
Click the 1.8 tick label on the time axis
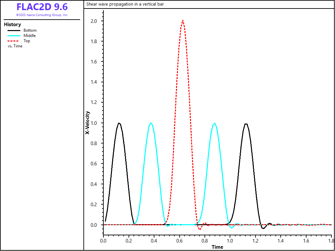[330, 241]
